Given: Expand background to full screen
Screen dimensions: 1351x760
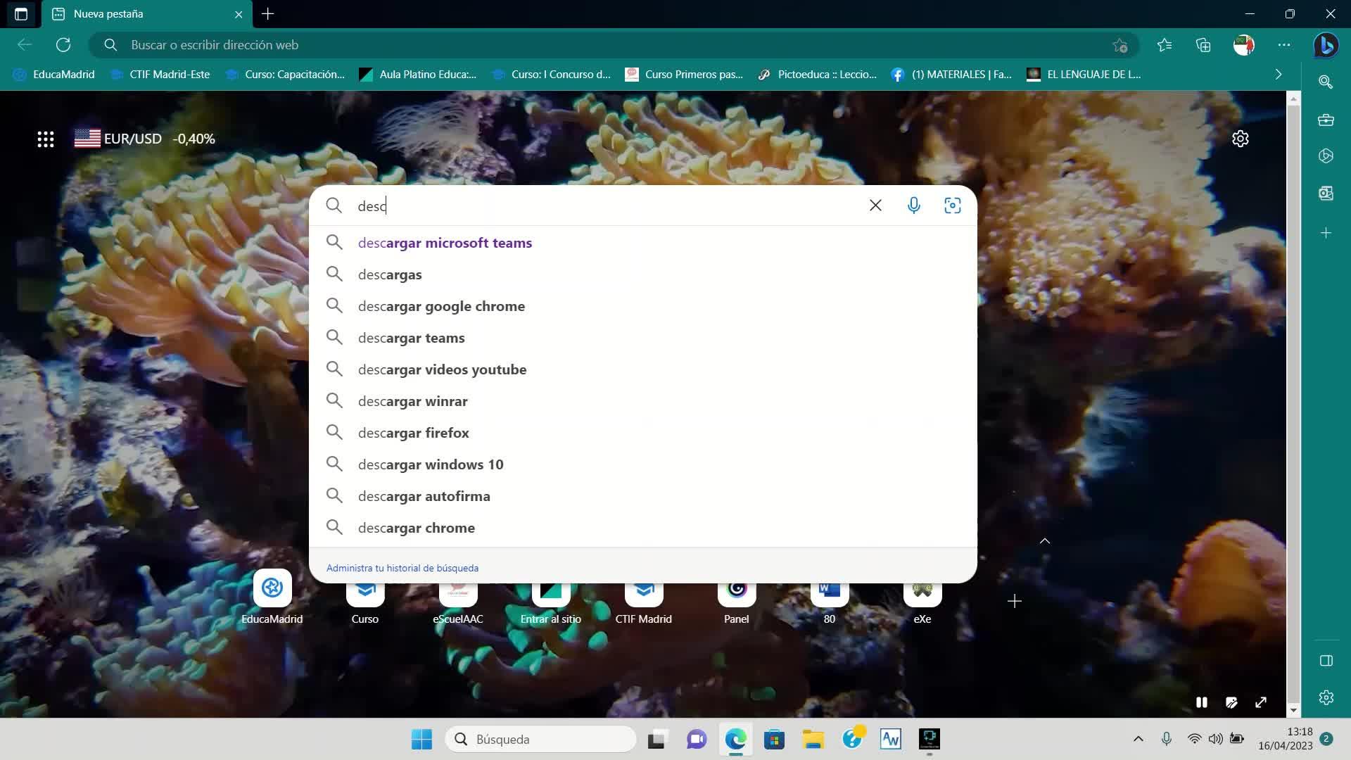Looking at the screenshot, I should (x=1261, y=702).
